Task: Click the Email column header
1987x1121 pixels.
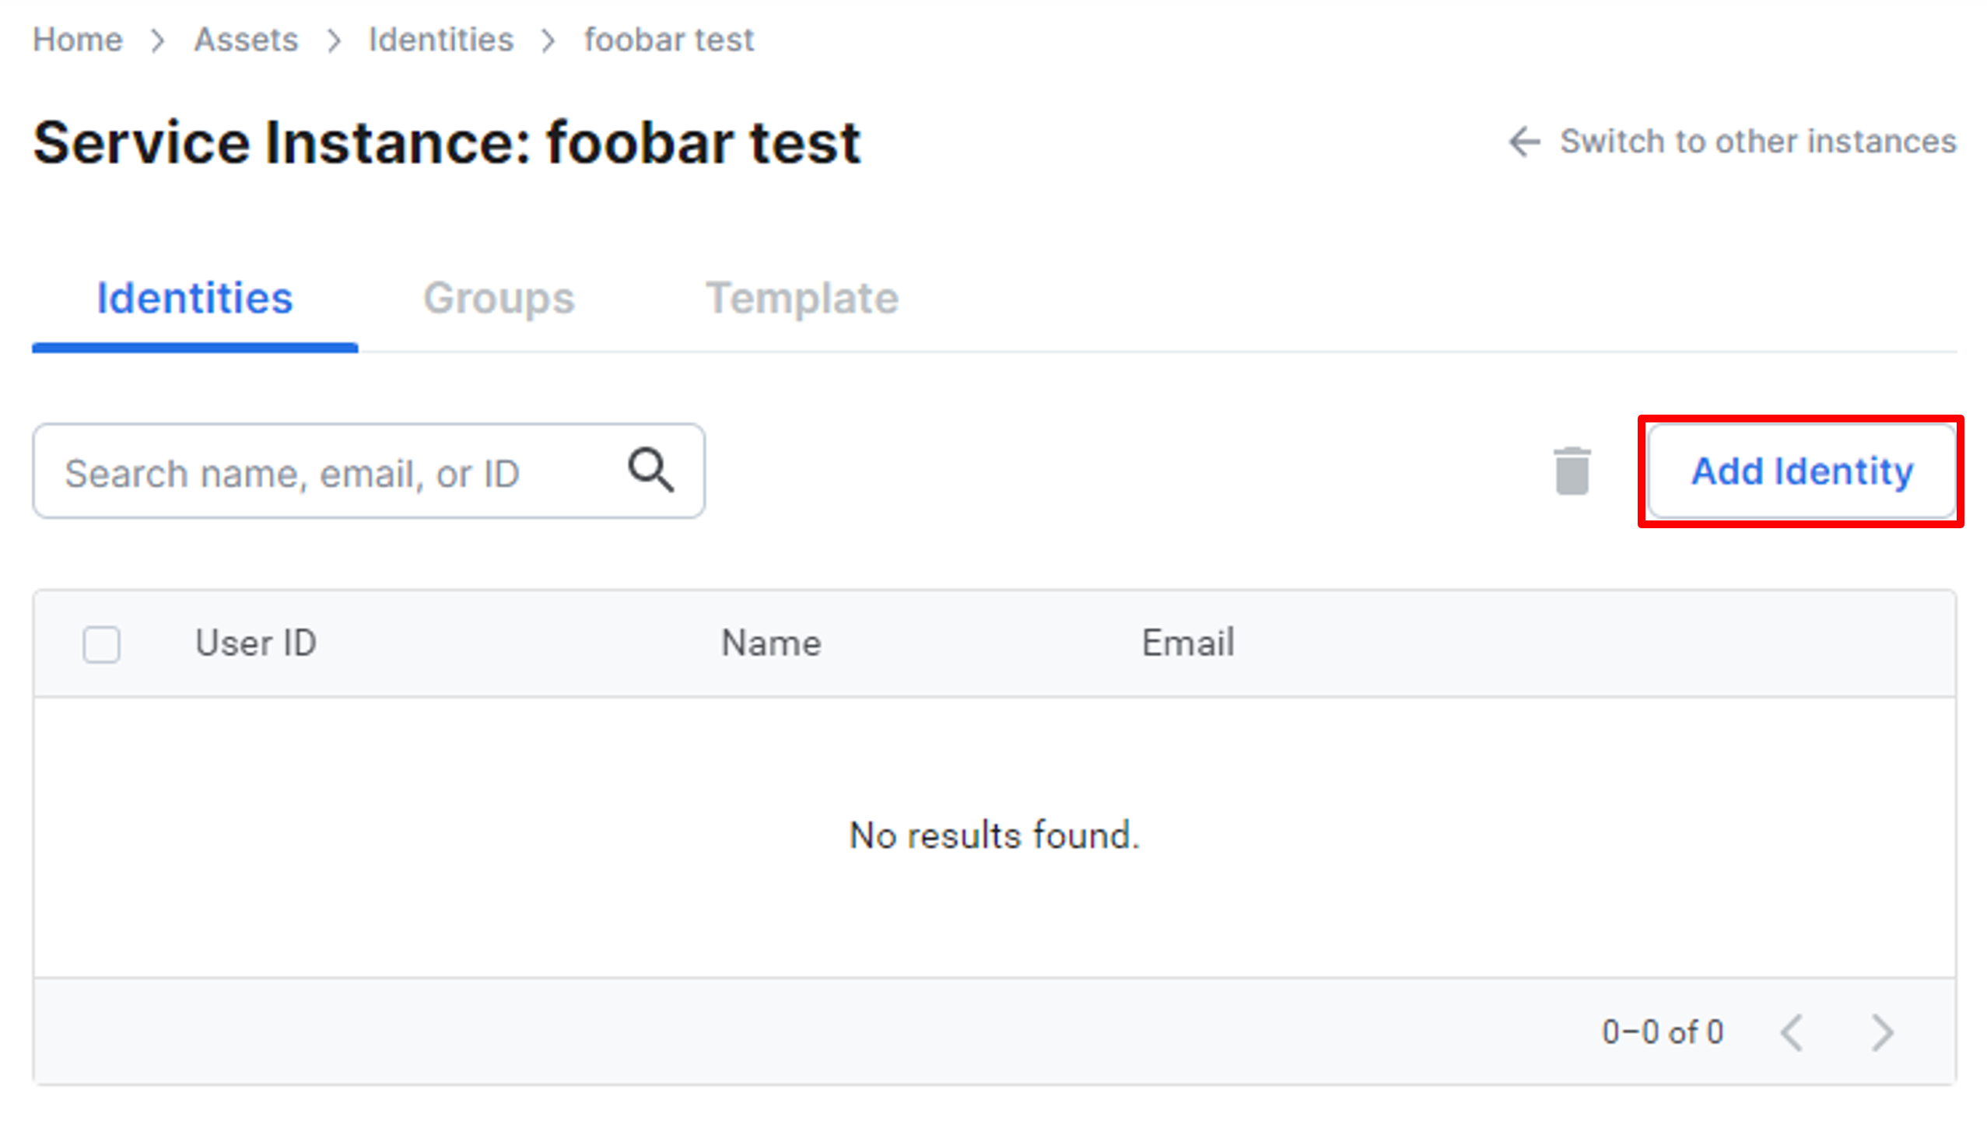Action: point(1187,643)
